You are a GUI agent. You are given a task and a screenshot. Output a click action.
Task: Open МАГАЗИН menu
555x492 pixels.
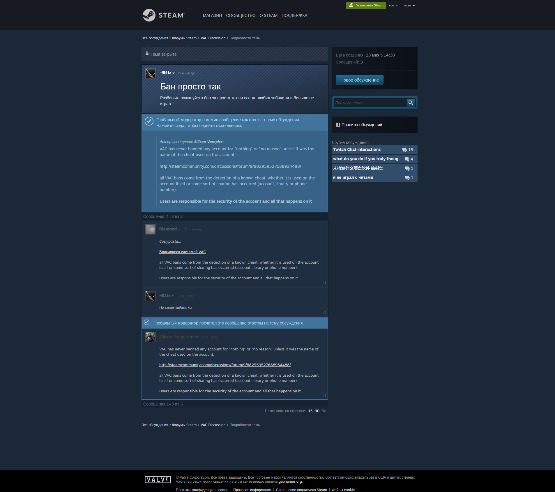(212, 15)
